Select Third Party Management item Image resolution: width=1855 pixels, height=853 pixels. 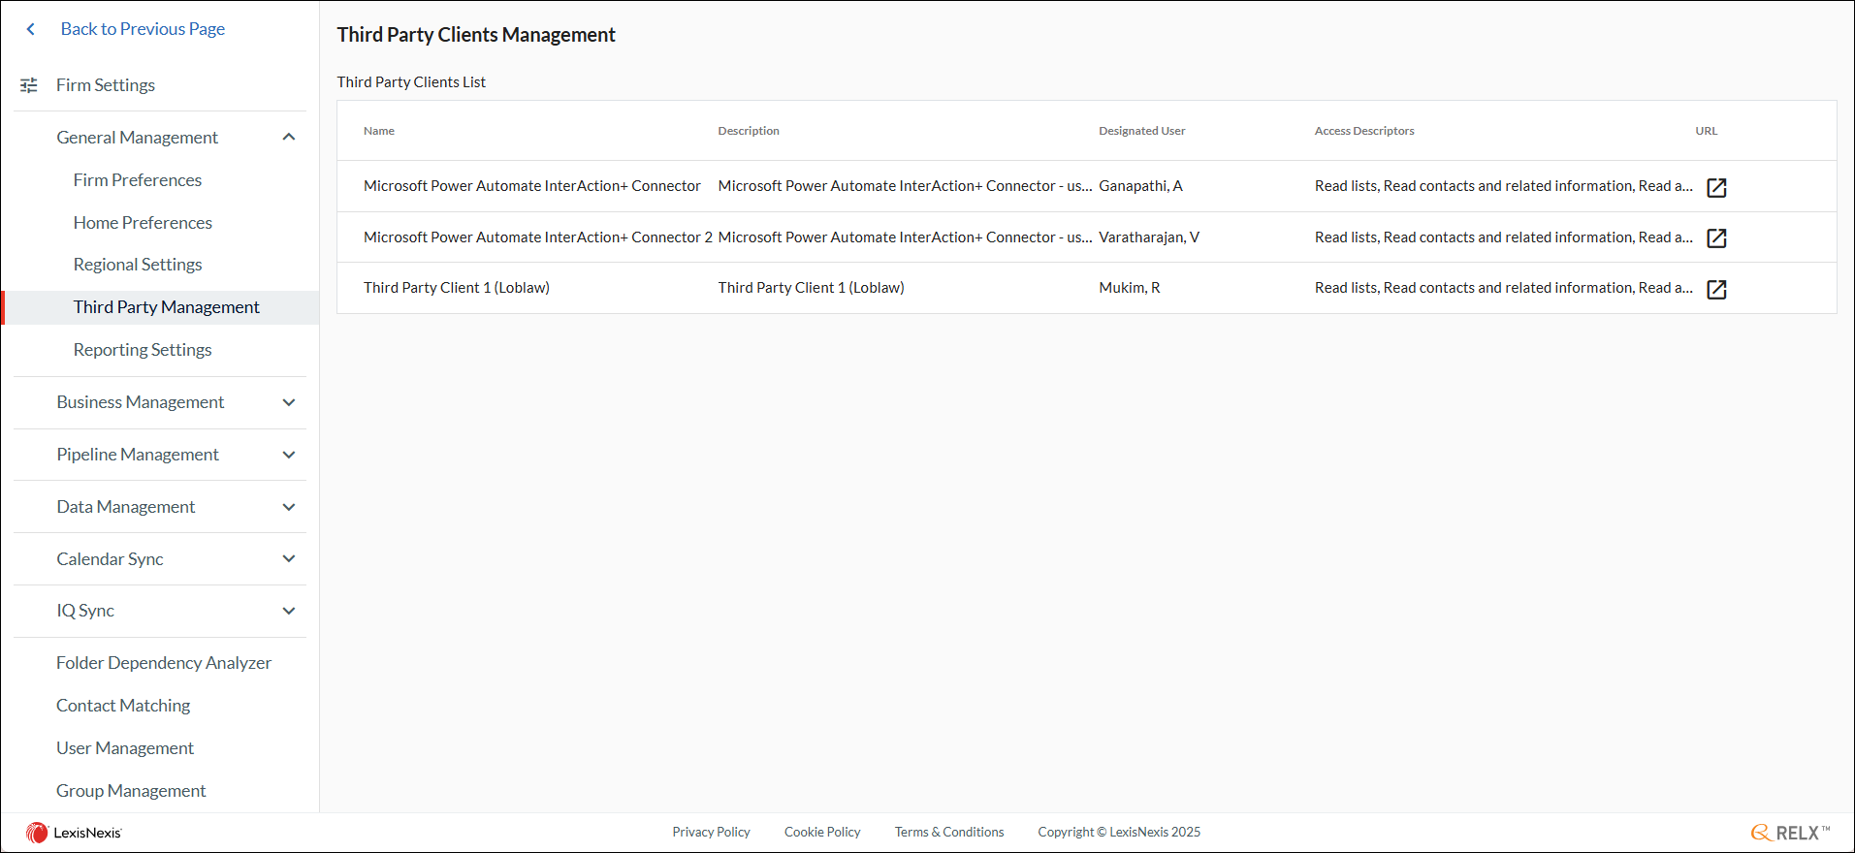pos(167,307)
